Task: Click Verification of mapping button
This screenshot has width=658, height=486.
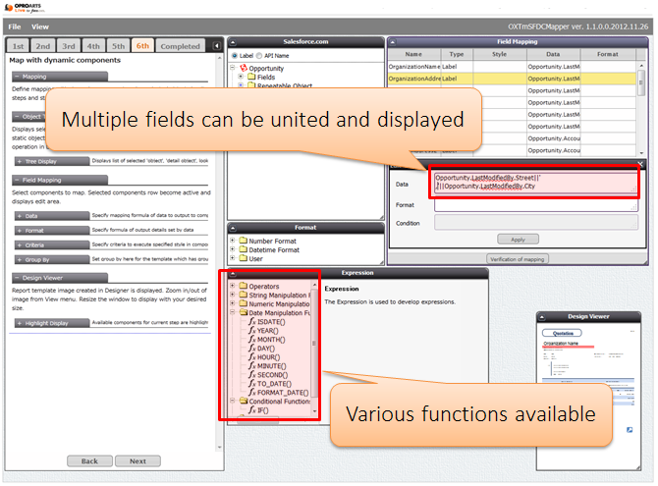Action: pyautogui.click(x=517, y=259)
